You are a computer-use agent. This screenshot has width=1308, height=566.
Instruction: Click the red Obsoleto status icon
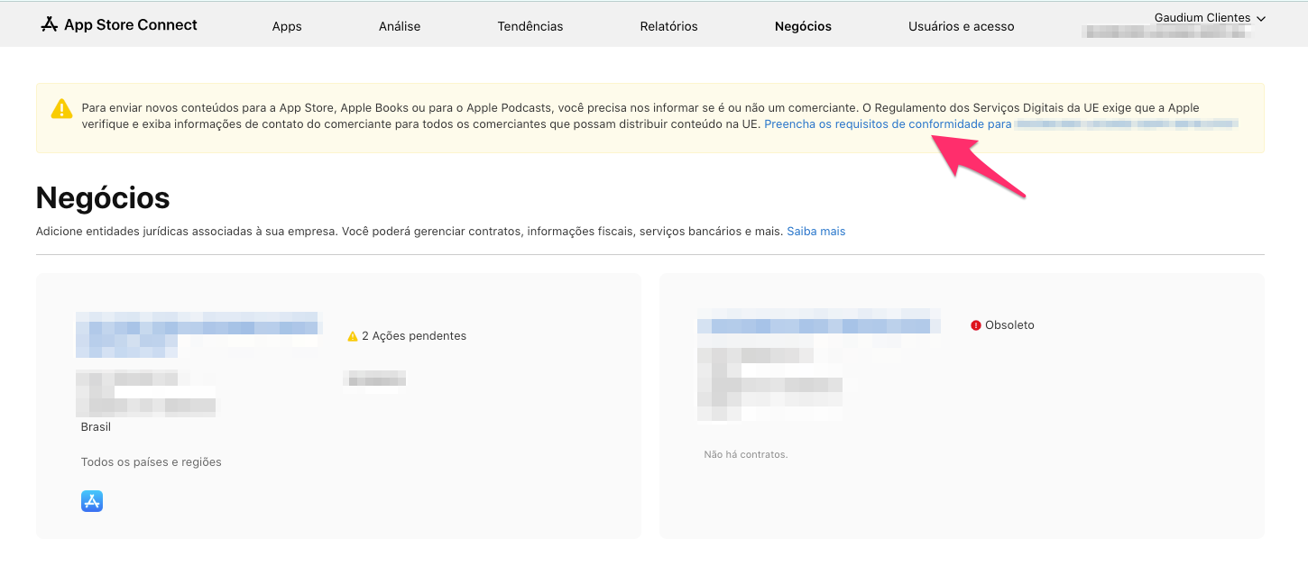pos(976,325)
